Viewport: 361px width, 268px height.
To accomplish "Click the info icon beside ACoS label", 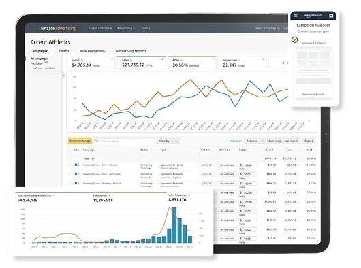I will click(x=181, y=61).
